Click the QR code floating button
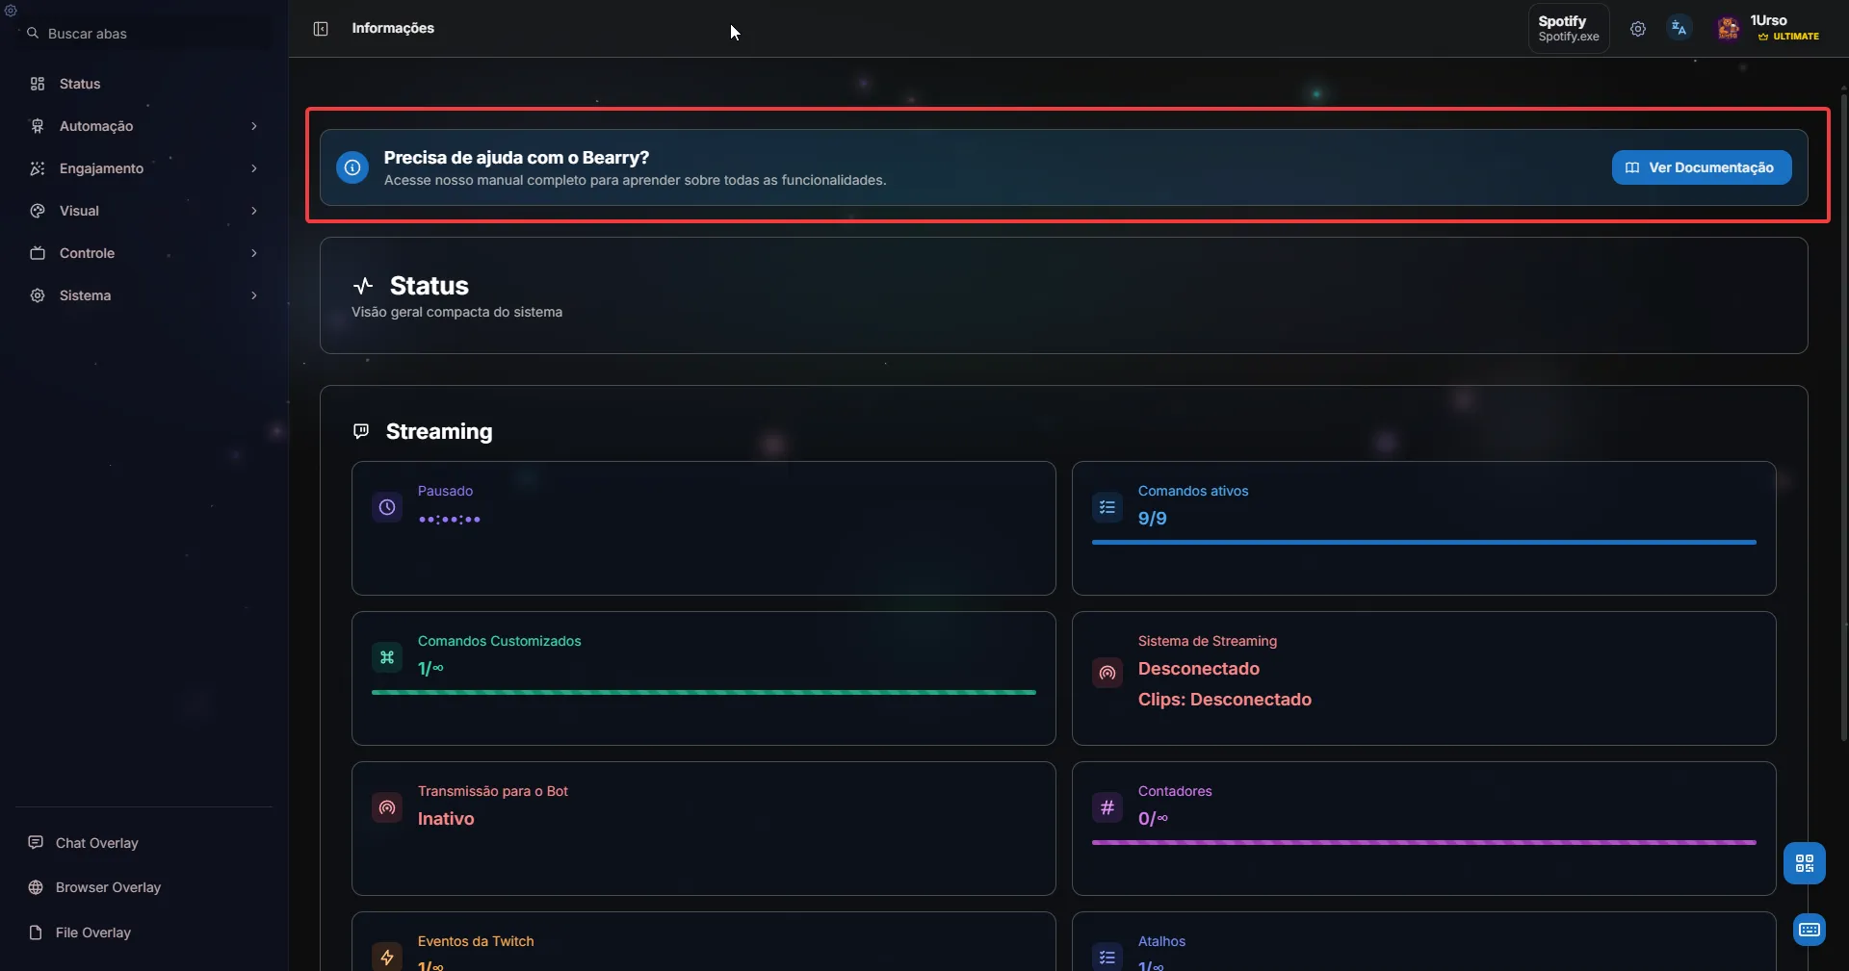Image resolution: width=1849 pixels, height=971 pixels. [1804, 863]
